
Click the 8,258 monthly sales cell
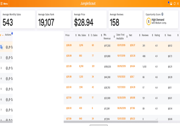pyautogui.click(x=81, y=66)
